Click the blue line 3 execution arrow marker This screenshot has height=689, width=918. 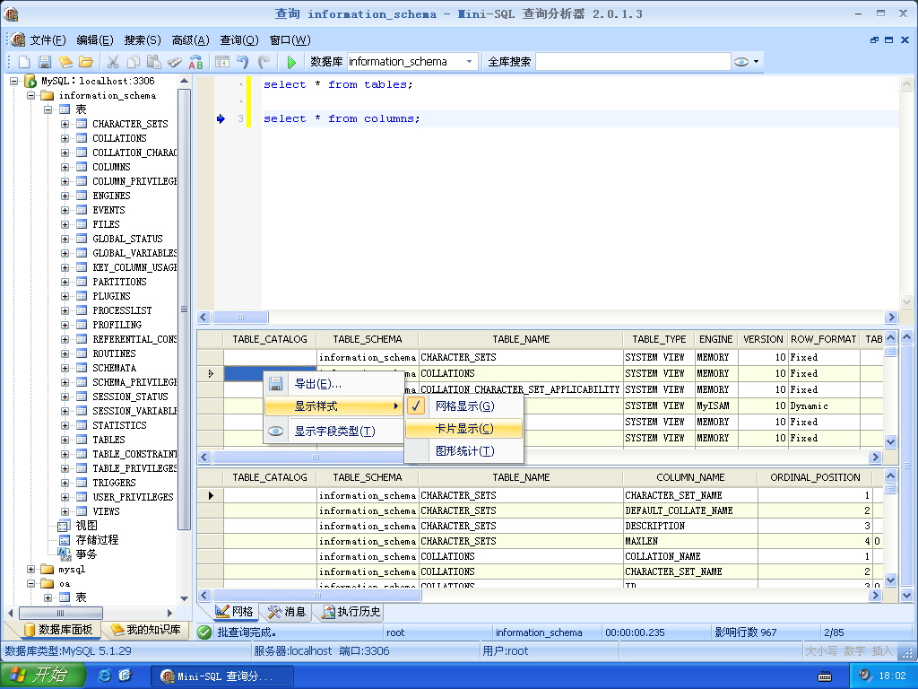click(x=221, y=119)
